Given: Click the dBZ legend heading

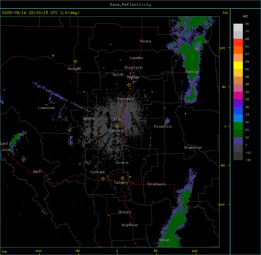Looking at the screenshot, I should 245,16.
